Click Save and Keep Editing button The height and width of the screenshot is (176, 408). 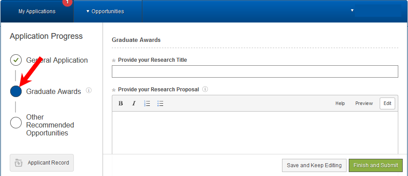click(314, 165)
